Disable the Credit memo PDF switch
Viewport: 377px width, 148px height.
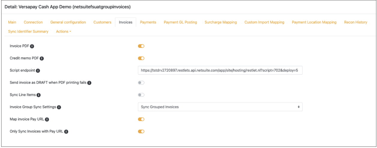141,58
